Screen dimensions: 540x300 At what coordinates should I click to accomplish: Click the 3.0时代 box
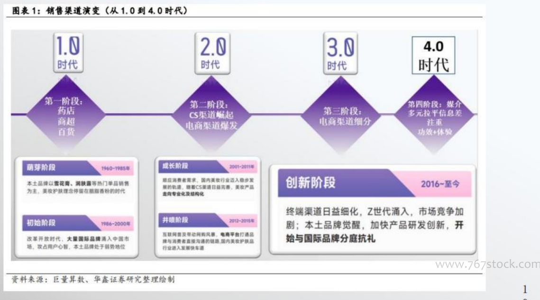click(x=339, y=54)
